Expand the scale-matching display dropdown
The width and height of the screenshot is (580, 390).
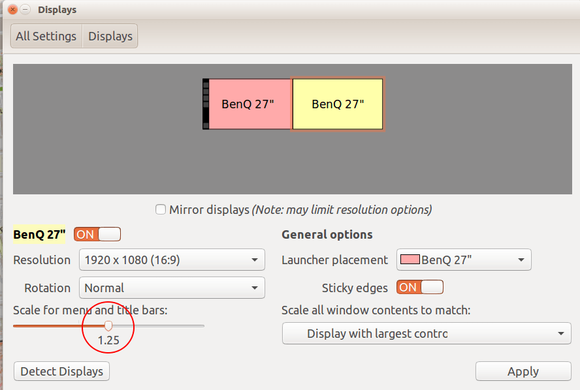(427, 333)
